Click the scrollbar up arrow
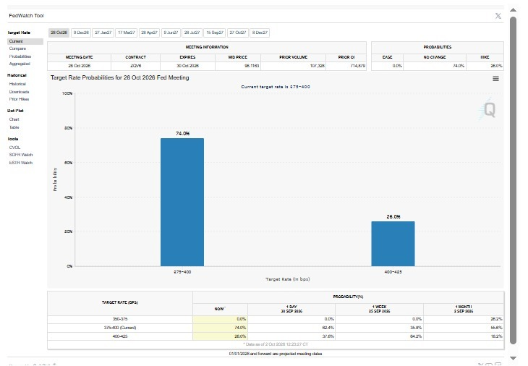 point(514,10)
